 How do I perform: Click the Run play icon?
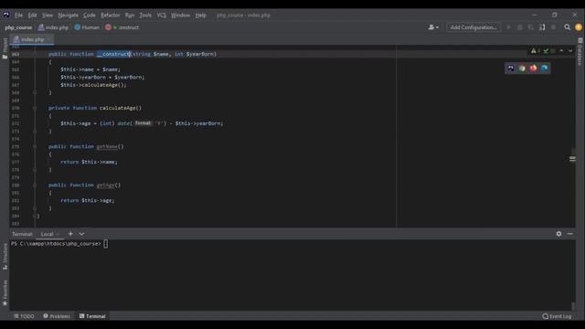(x=508, y=27)
